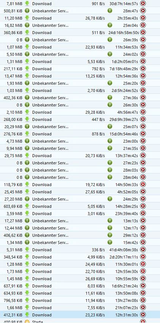Click play button for 1d:6h:21m:24s row
This screenshot has width=160, height=323.
(x=143, y=286)
